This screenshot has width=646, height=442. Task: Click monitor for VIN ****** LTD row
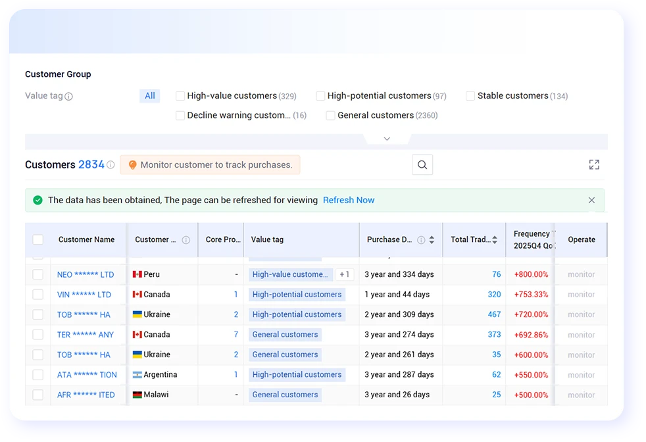pyautogui.click(x=582, y=295)
